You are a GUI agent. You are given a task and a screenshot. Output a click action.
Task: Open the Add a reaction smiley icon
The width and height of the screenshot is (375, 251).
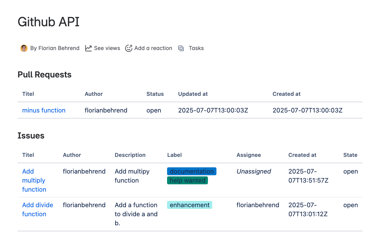pos(129,48)
